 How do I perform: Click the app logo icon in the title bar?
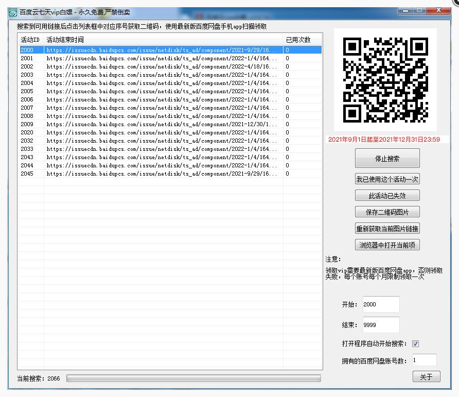(11, 9)
